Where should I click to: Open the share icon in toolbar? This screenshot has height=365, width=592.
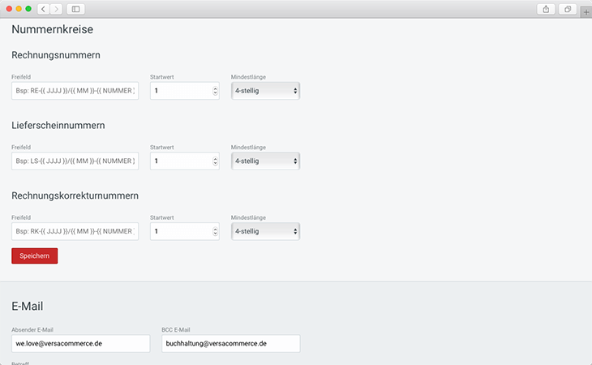pos(545,9)
